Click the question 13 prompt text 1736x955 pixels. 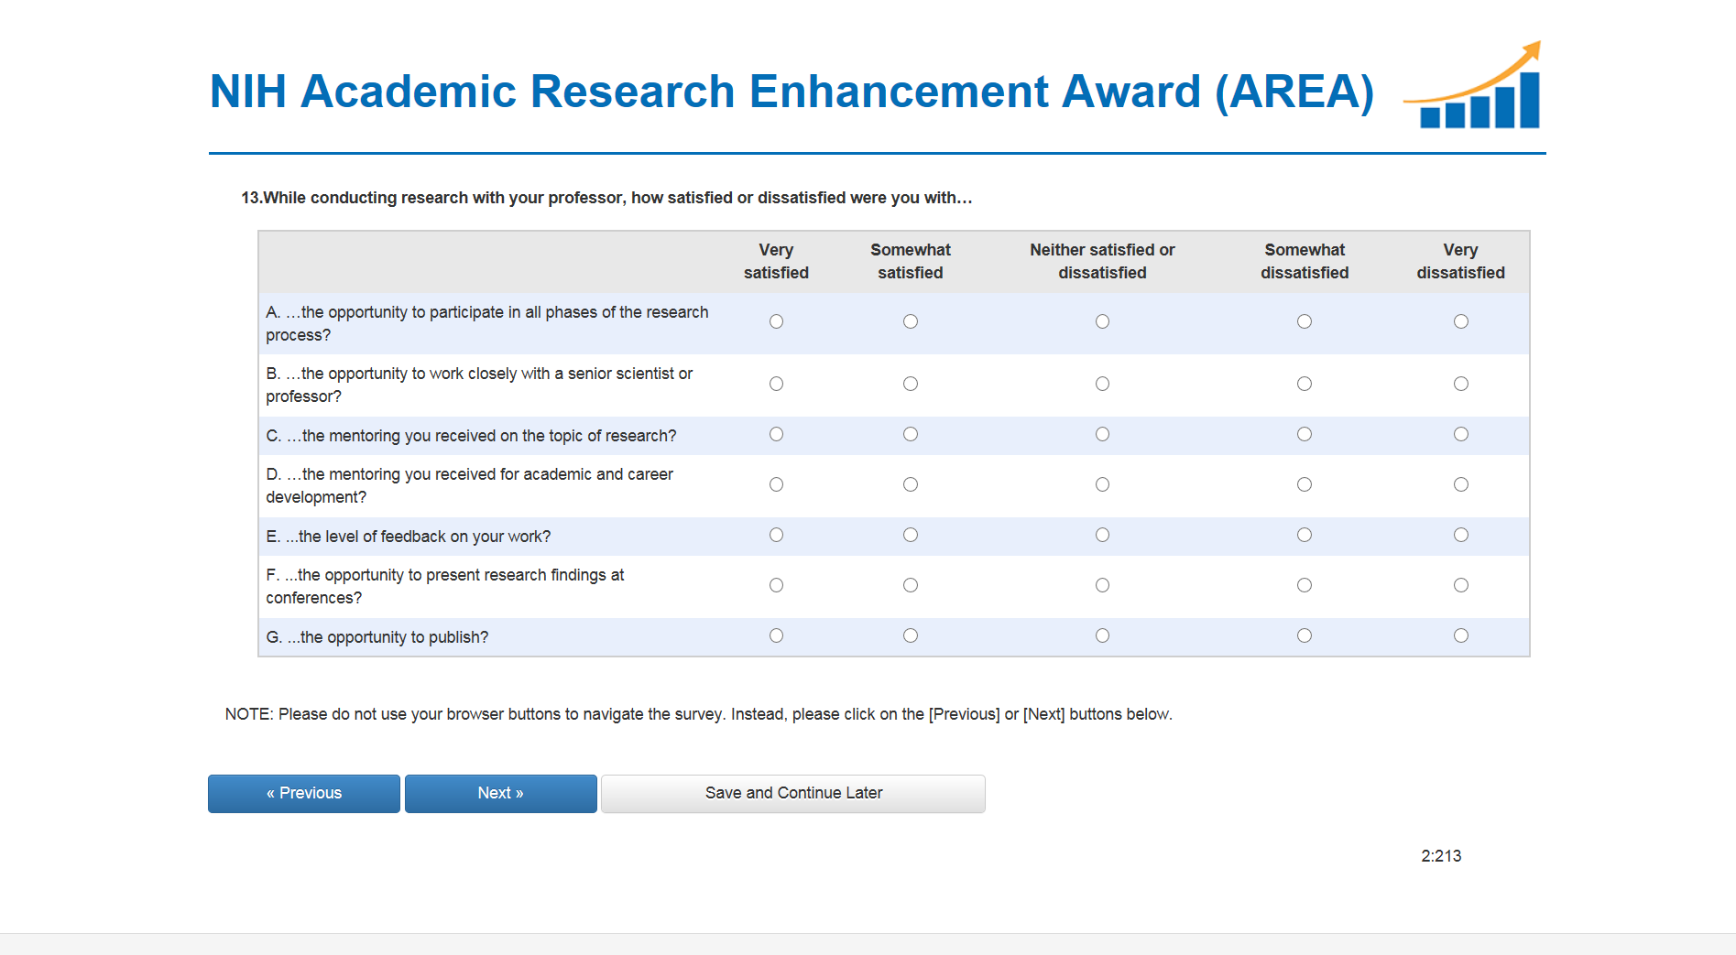coord(606,198)
